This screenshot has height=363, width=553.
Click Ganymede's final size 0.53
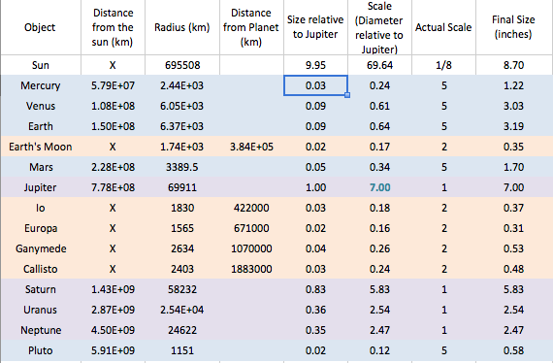(x=514, y=248)
